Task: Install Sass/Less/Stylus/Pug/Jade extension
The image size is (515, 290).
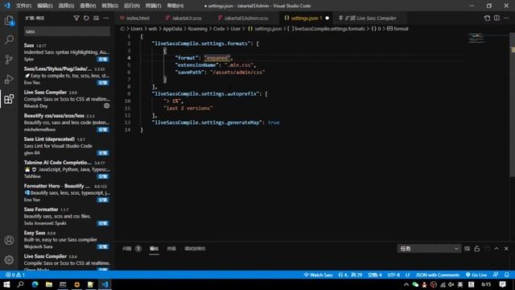Action: click(103, 82)
